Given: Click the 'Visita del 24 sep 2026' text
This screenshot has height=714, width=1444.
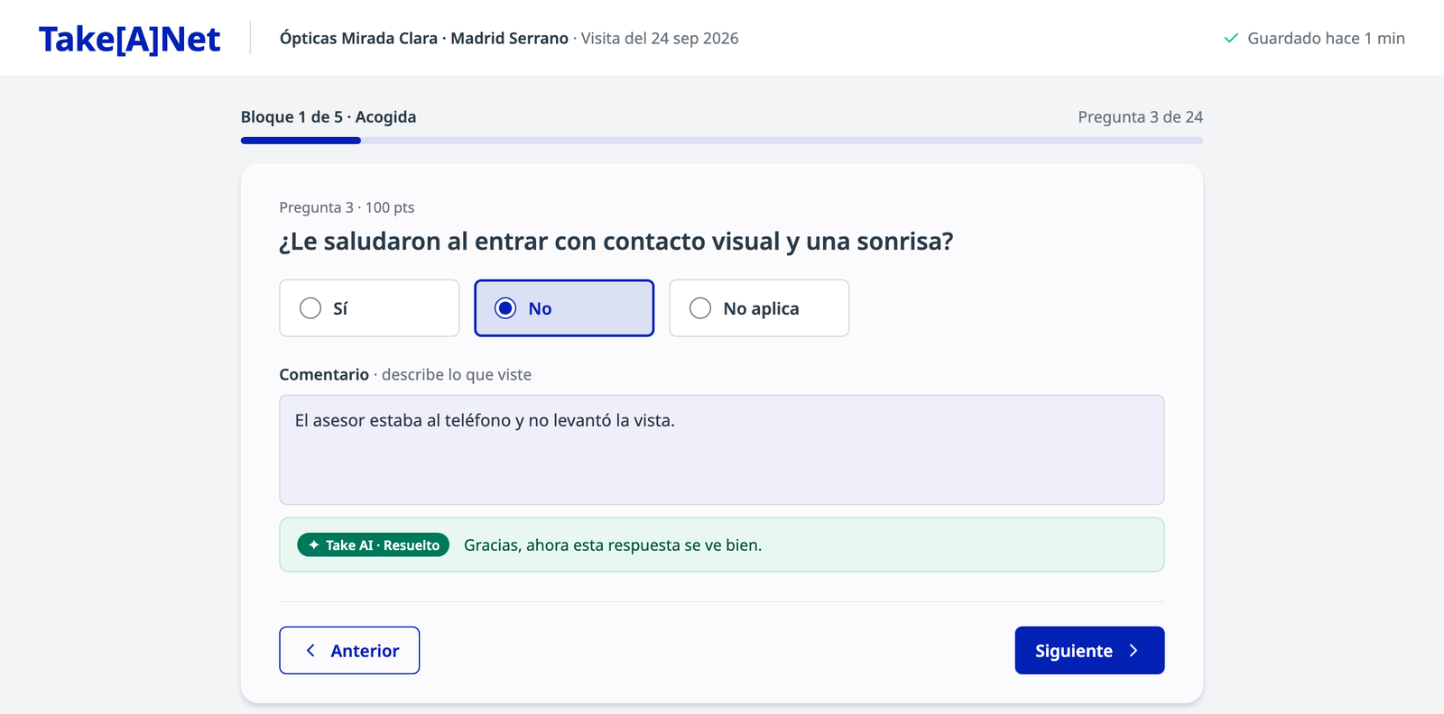Looking at the screenshot, I should 660,38.
